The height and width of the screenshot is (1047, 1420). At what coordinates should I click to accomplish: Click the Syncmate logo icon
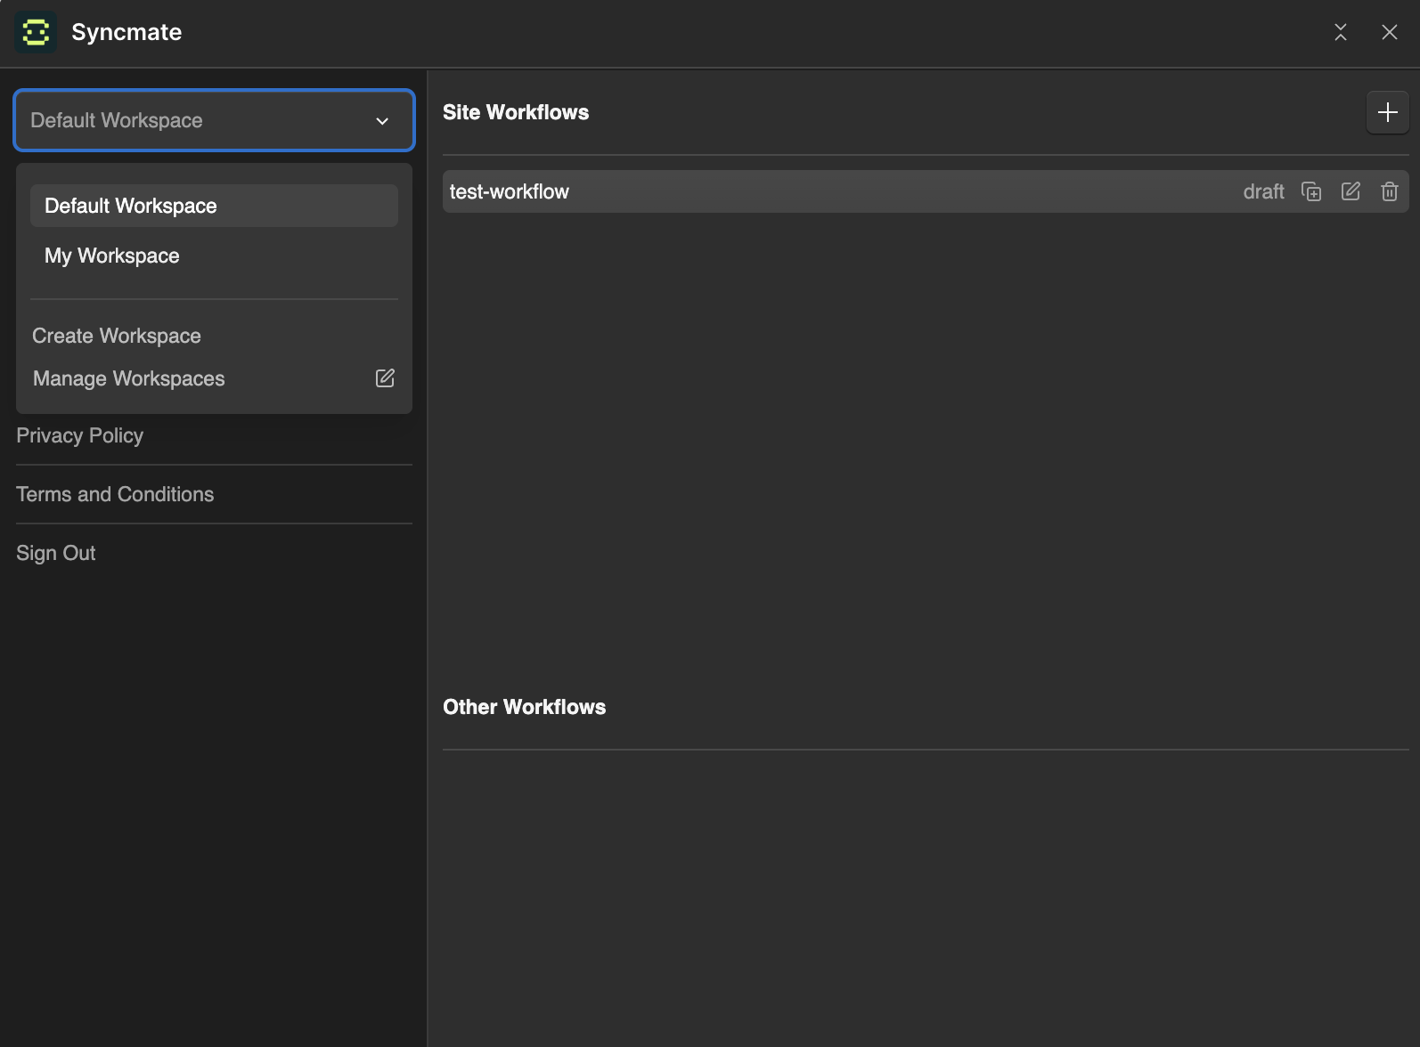click(x=36, y=32)
